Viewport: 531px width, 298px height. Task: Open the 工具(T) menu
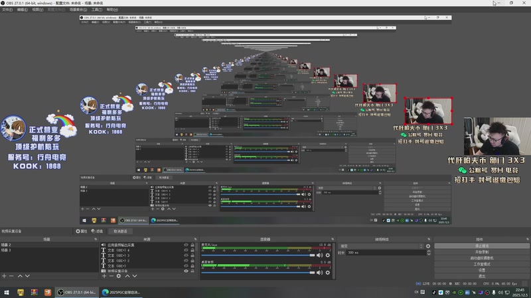97,9
